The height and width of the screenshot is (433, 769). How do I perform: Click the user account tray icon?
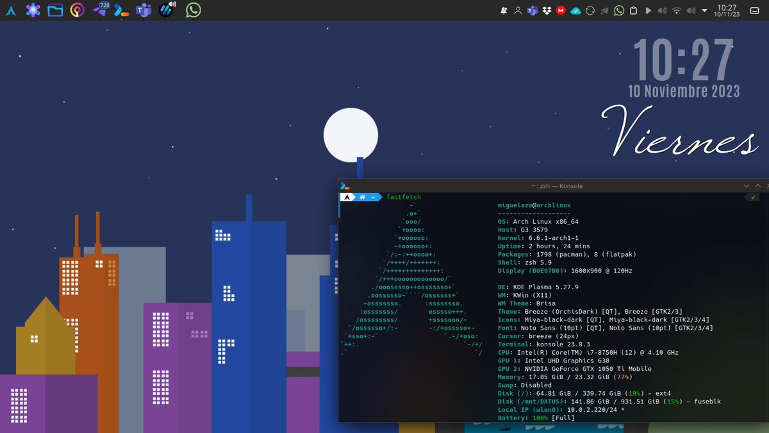(518, 11)
